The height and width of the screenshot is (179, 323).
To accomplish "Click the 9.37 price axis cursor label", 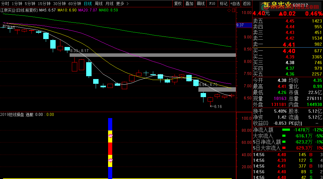I will (x=244, y=25).
